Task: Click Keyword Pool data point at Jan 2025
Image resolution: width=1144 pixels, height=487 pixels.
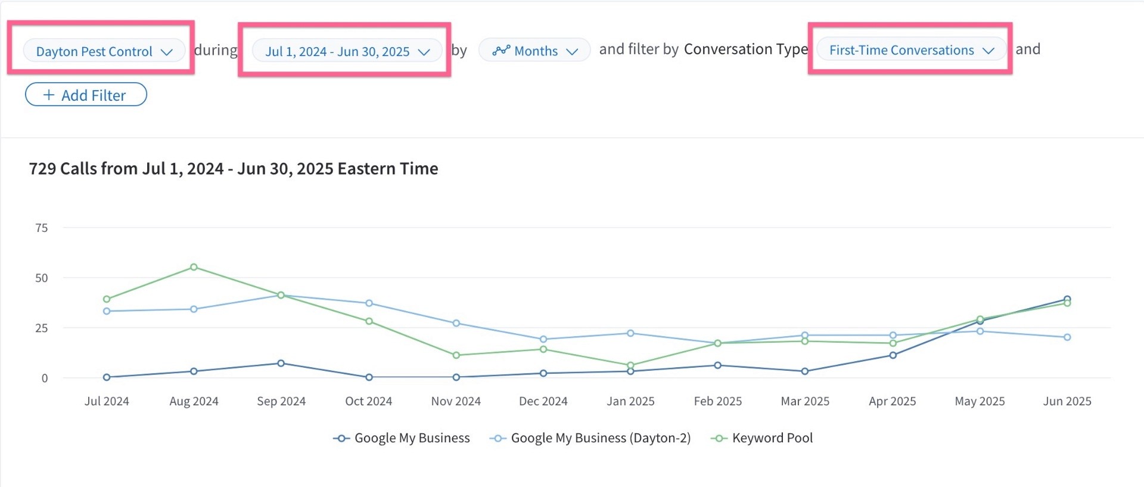Action: coord(630,365)
